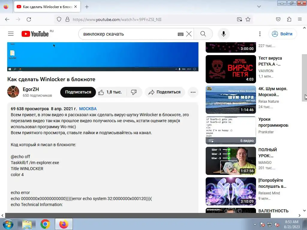This screenshot has height=230, width=307.
Task: Launch Google Chrome from taskbar
Action: (x=45, y=224)
